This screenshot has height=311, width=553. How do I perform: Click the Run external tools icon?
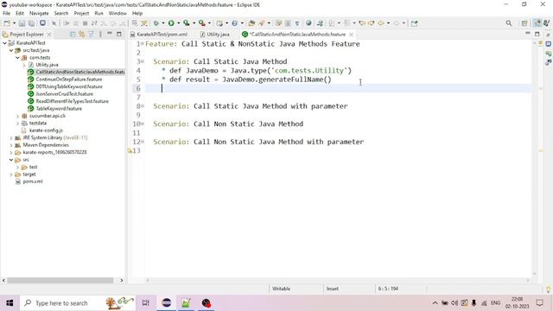point(201,23)
